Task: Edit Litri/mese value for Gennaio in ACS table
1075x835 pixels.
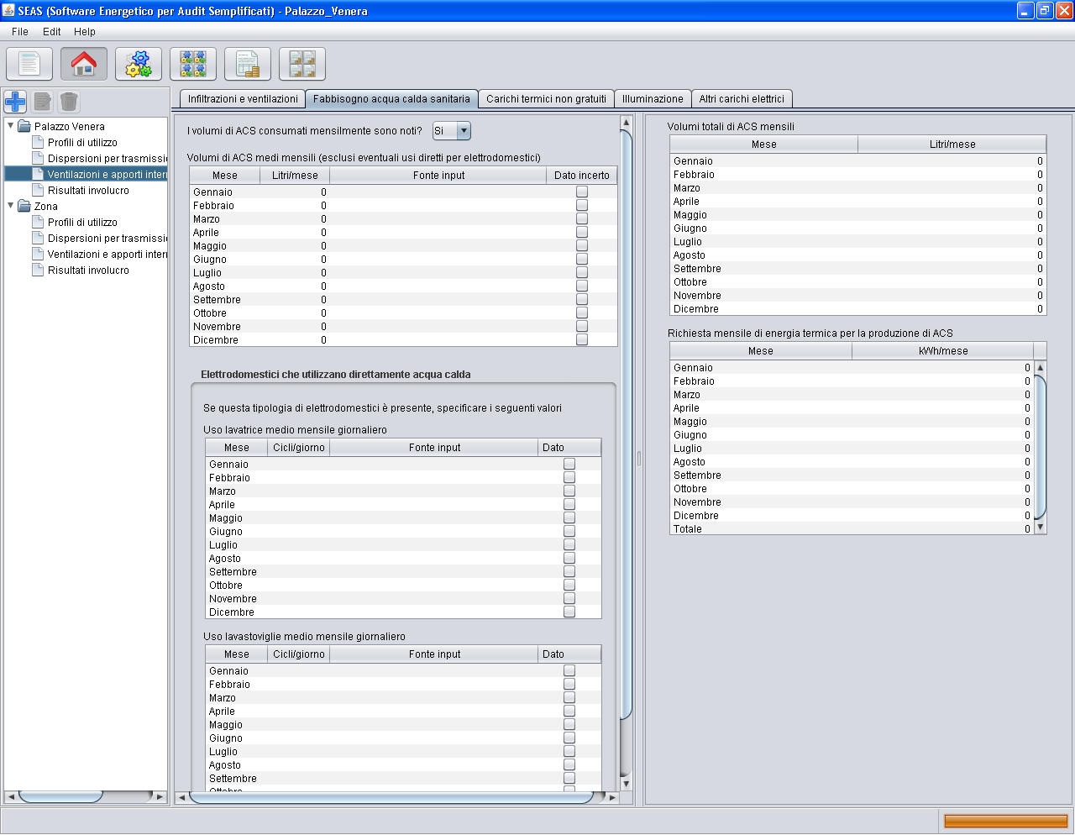Action: [295, 192]
